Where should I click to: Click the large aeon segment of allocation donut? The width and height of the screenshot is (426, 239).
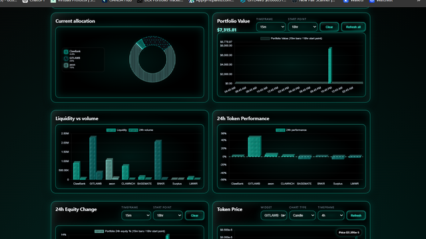[x=152, y=77]
